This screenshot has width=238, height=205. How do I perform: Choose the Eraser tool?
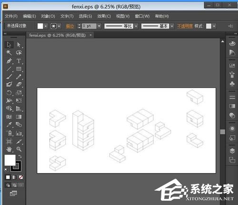point(19,84)
